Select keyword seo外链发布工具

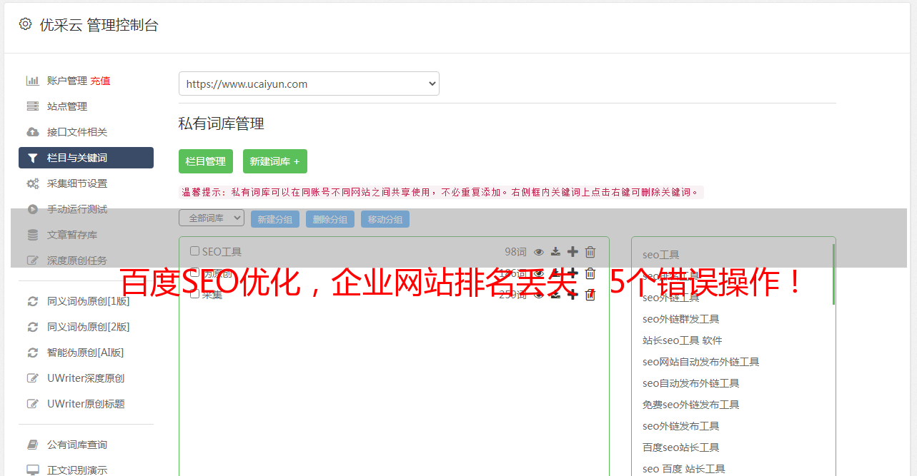tap(680, 426)
